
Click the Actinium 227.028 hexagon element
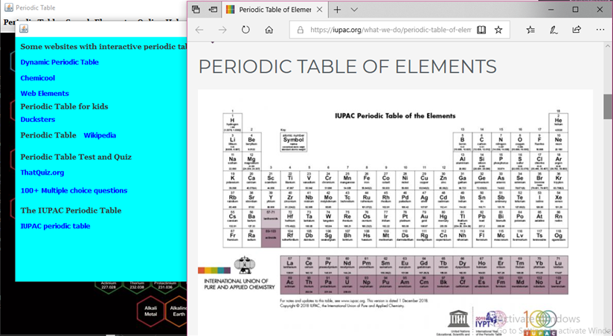pyautogui.click(x=109, y=288)
